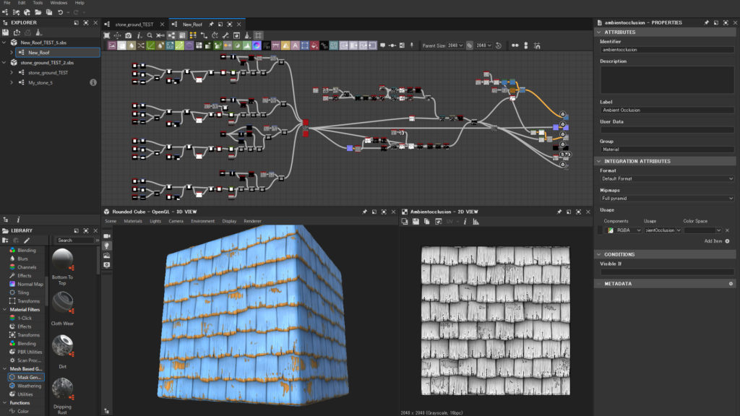Click the video camera icon in 3D View
Image resolution: width=740 pixels, height=416 pixels.
pyautogui.click(x=107, y=236)
